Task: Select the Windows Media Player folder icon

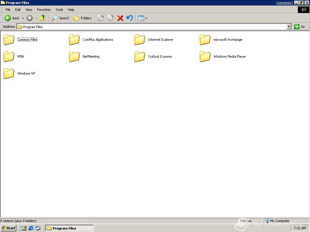Action: tap(205, 56)
